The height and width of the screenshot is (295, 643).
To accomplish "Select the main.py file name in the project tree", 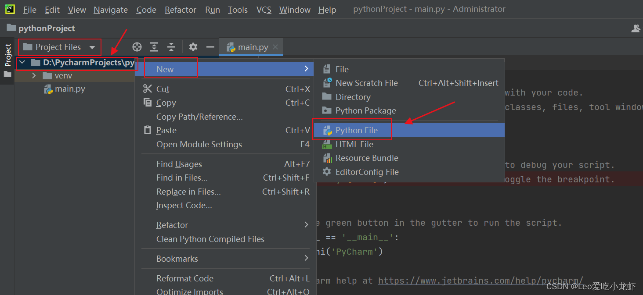I will 70,89.
